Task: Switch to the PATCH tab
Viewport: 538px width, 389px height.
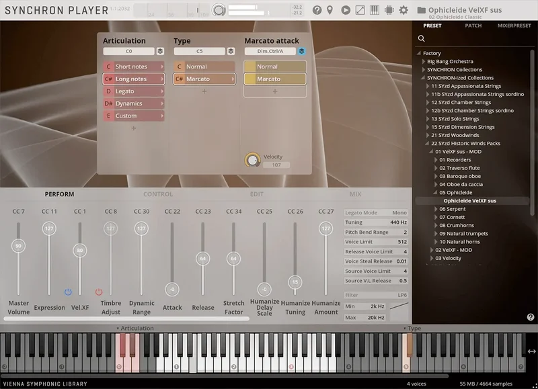Action: pyautogui.click(x=473, y=26)
